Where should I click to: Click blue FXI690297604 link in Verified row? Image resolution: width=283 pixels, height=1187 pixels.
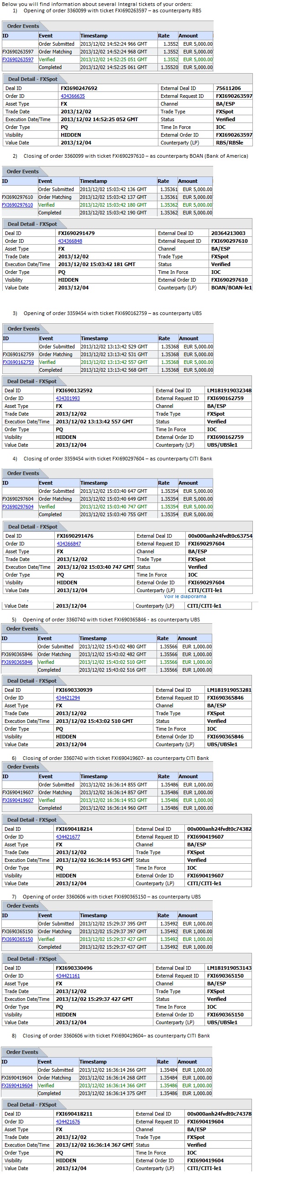click(18, 507)
